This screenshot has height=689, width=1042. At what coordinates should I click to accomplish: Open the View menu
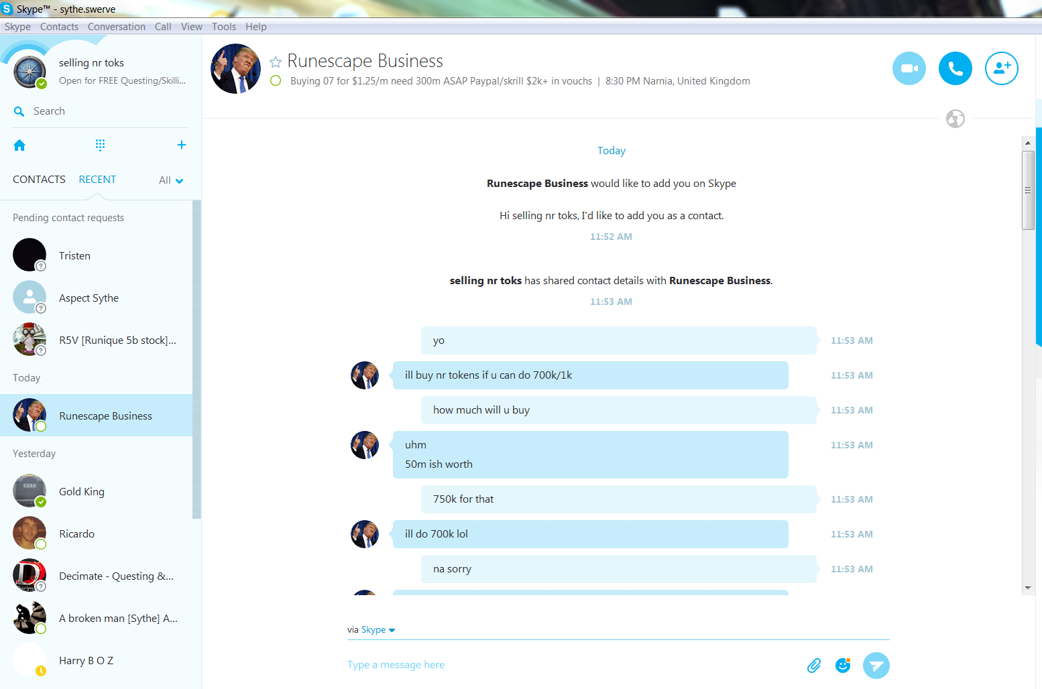pyautogui.click(x=192, y=27)
